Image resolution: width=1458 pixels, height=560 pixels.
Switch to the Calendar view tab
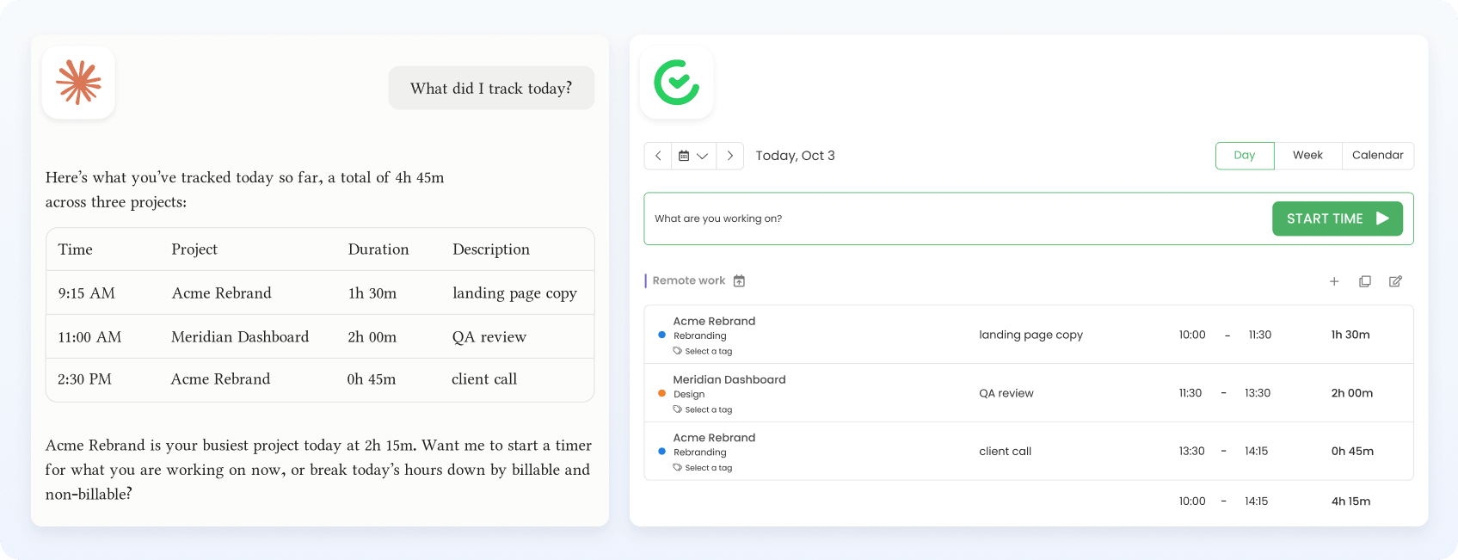click(1377, 156)
